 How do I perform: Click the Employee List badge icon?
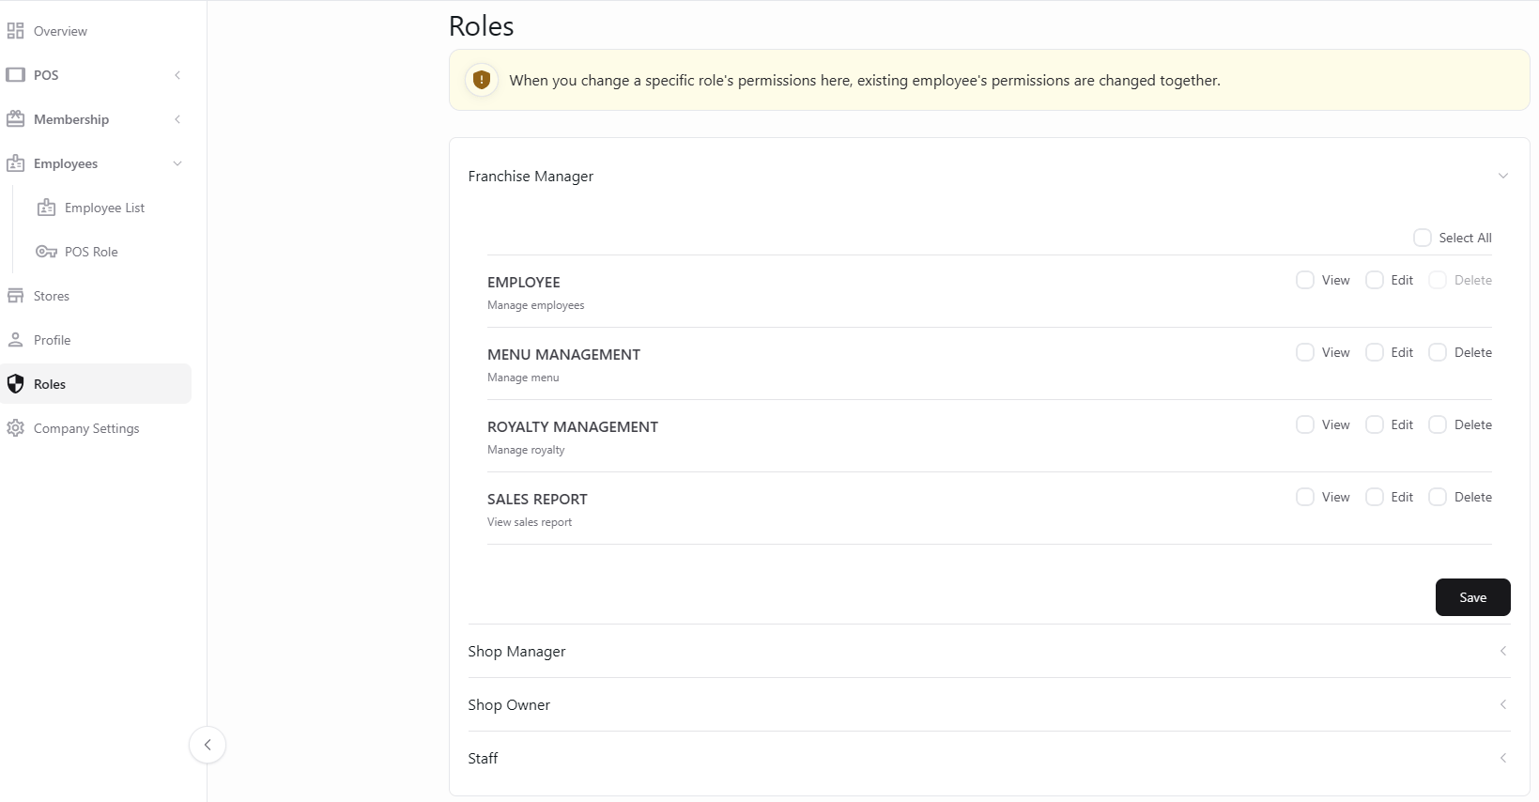pyautogui.click(x=46, y=208)
